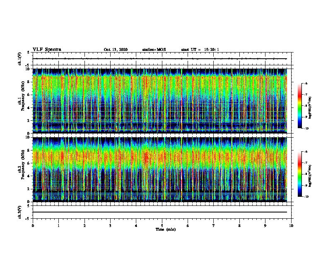Click time axis tick label "10" at bottom right
Image resolution: width=328 pixels, height=253 pixels.
pos(291,226)
